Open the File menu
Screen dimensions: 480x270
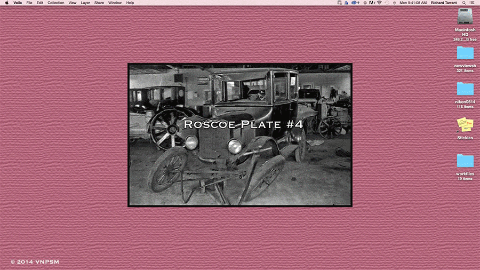(29, 3)
